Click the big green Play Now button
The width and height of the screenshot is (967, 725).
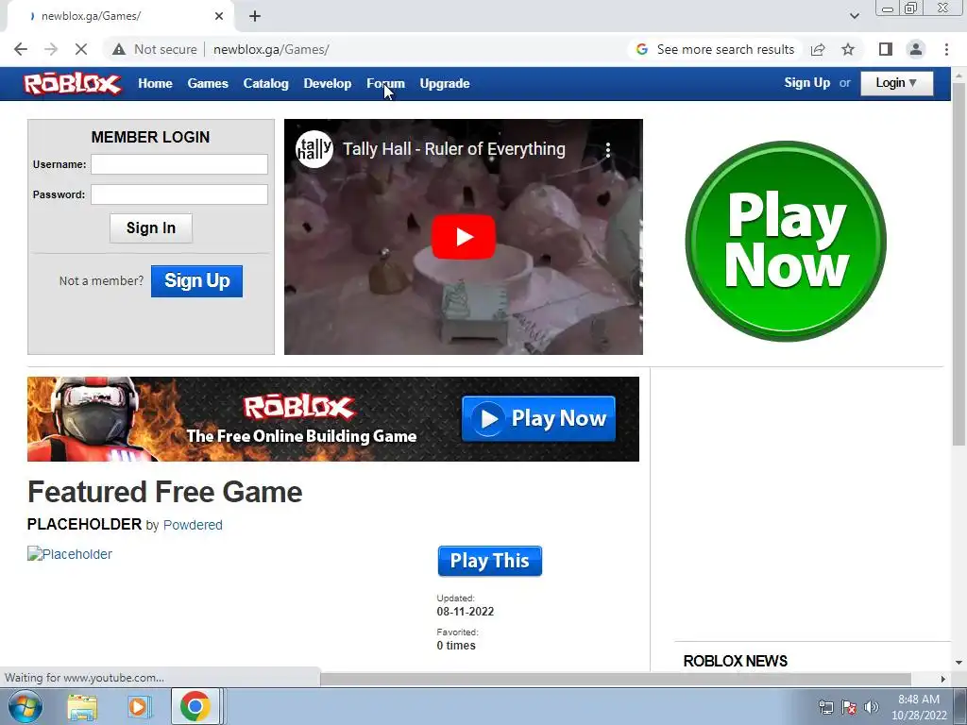[x=786, y=241]
